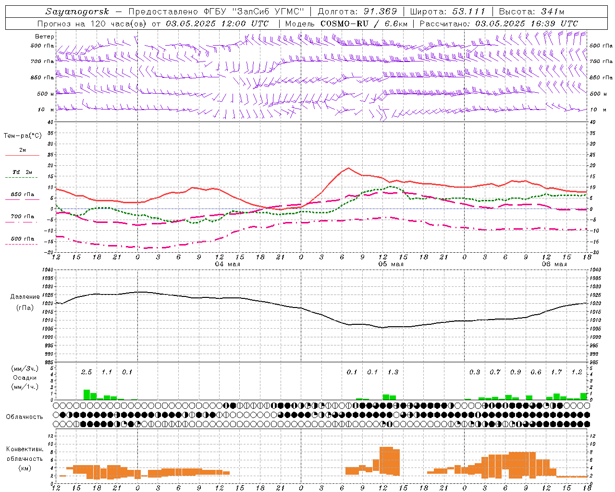This screenshot has height=492, width=615.
Task: Click the 850 гПа temperature legend entry
Action: [23, 195]
